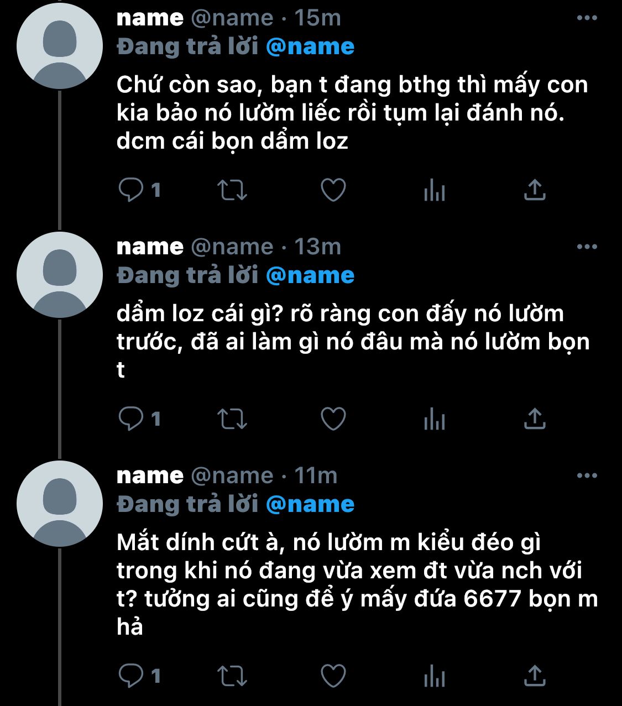Image resolution: width=622 pixels, height=706 pixels.
Task: Open the @name mention in the 11m tweet
Action: [x=310, y=504]
